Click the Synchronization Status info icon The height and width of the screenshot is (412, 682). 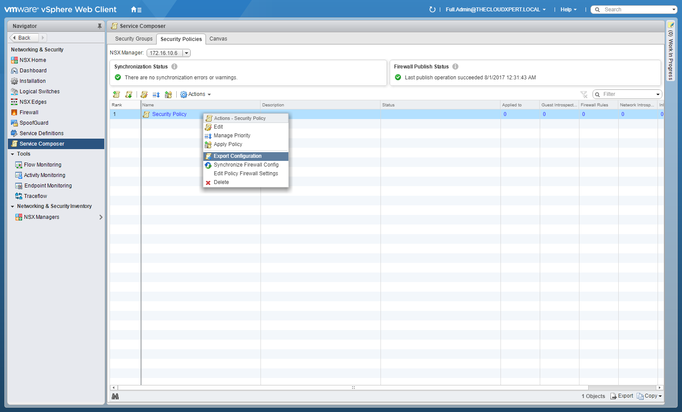[175, 67]
